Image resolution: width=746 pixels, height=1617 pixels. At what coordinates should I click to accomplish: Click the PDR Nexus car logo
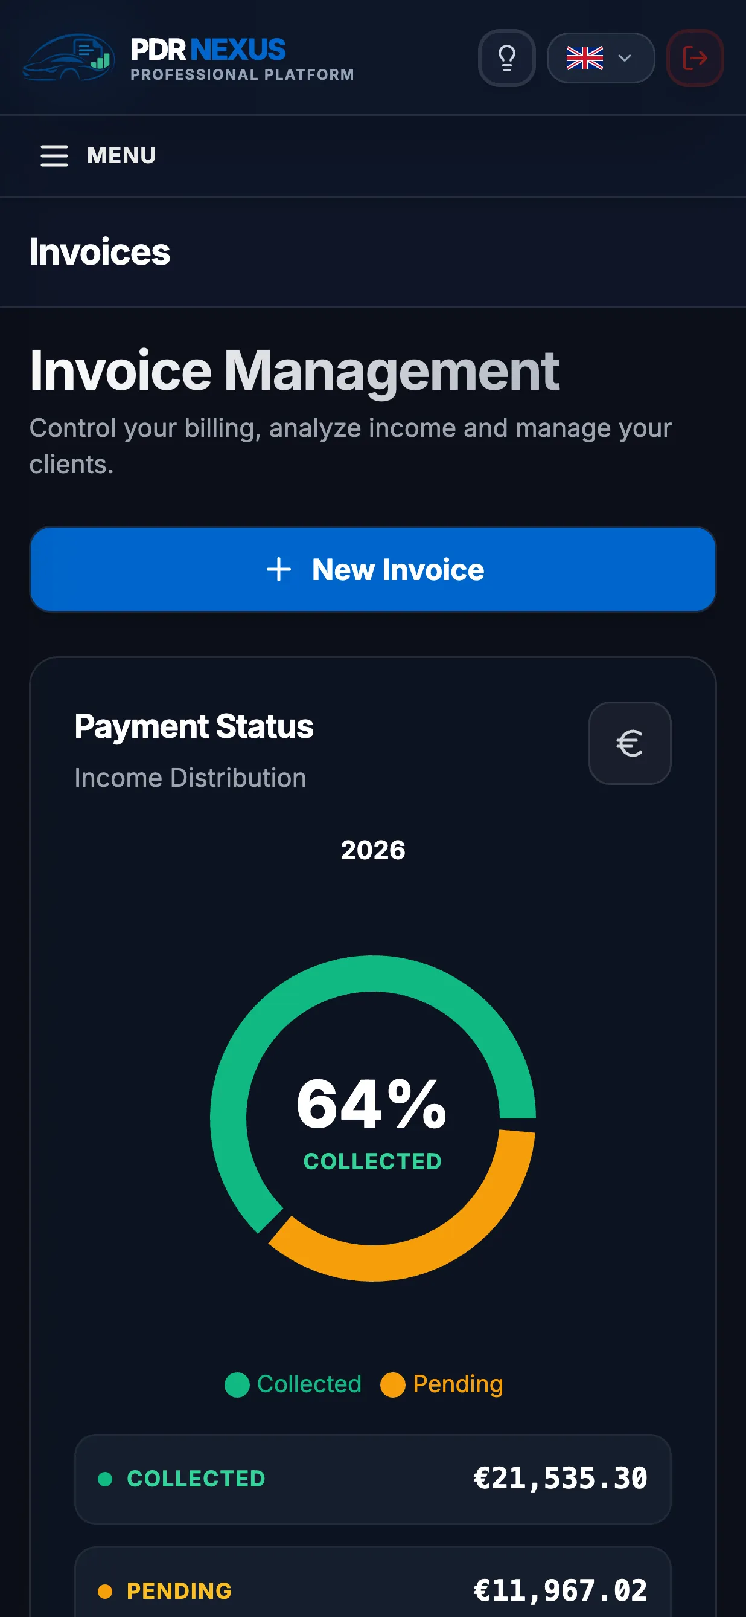(x=68, y=58)
